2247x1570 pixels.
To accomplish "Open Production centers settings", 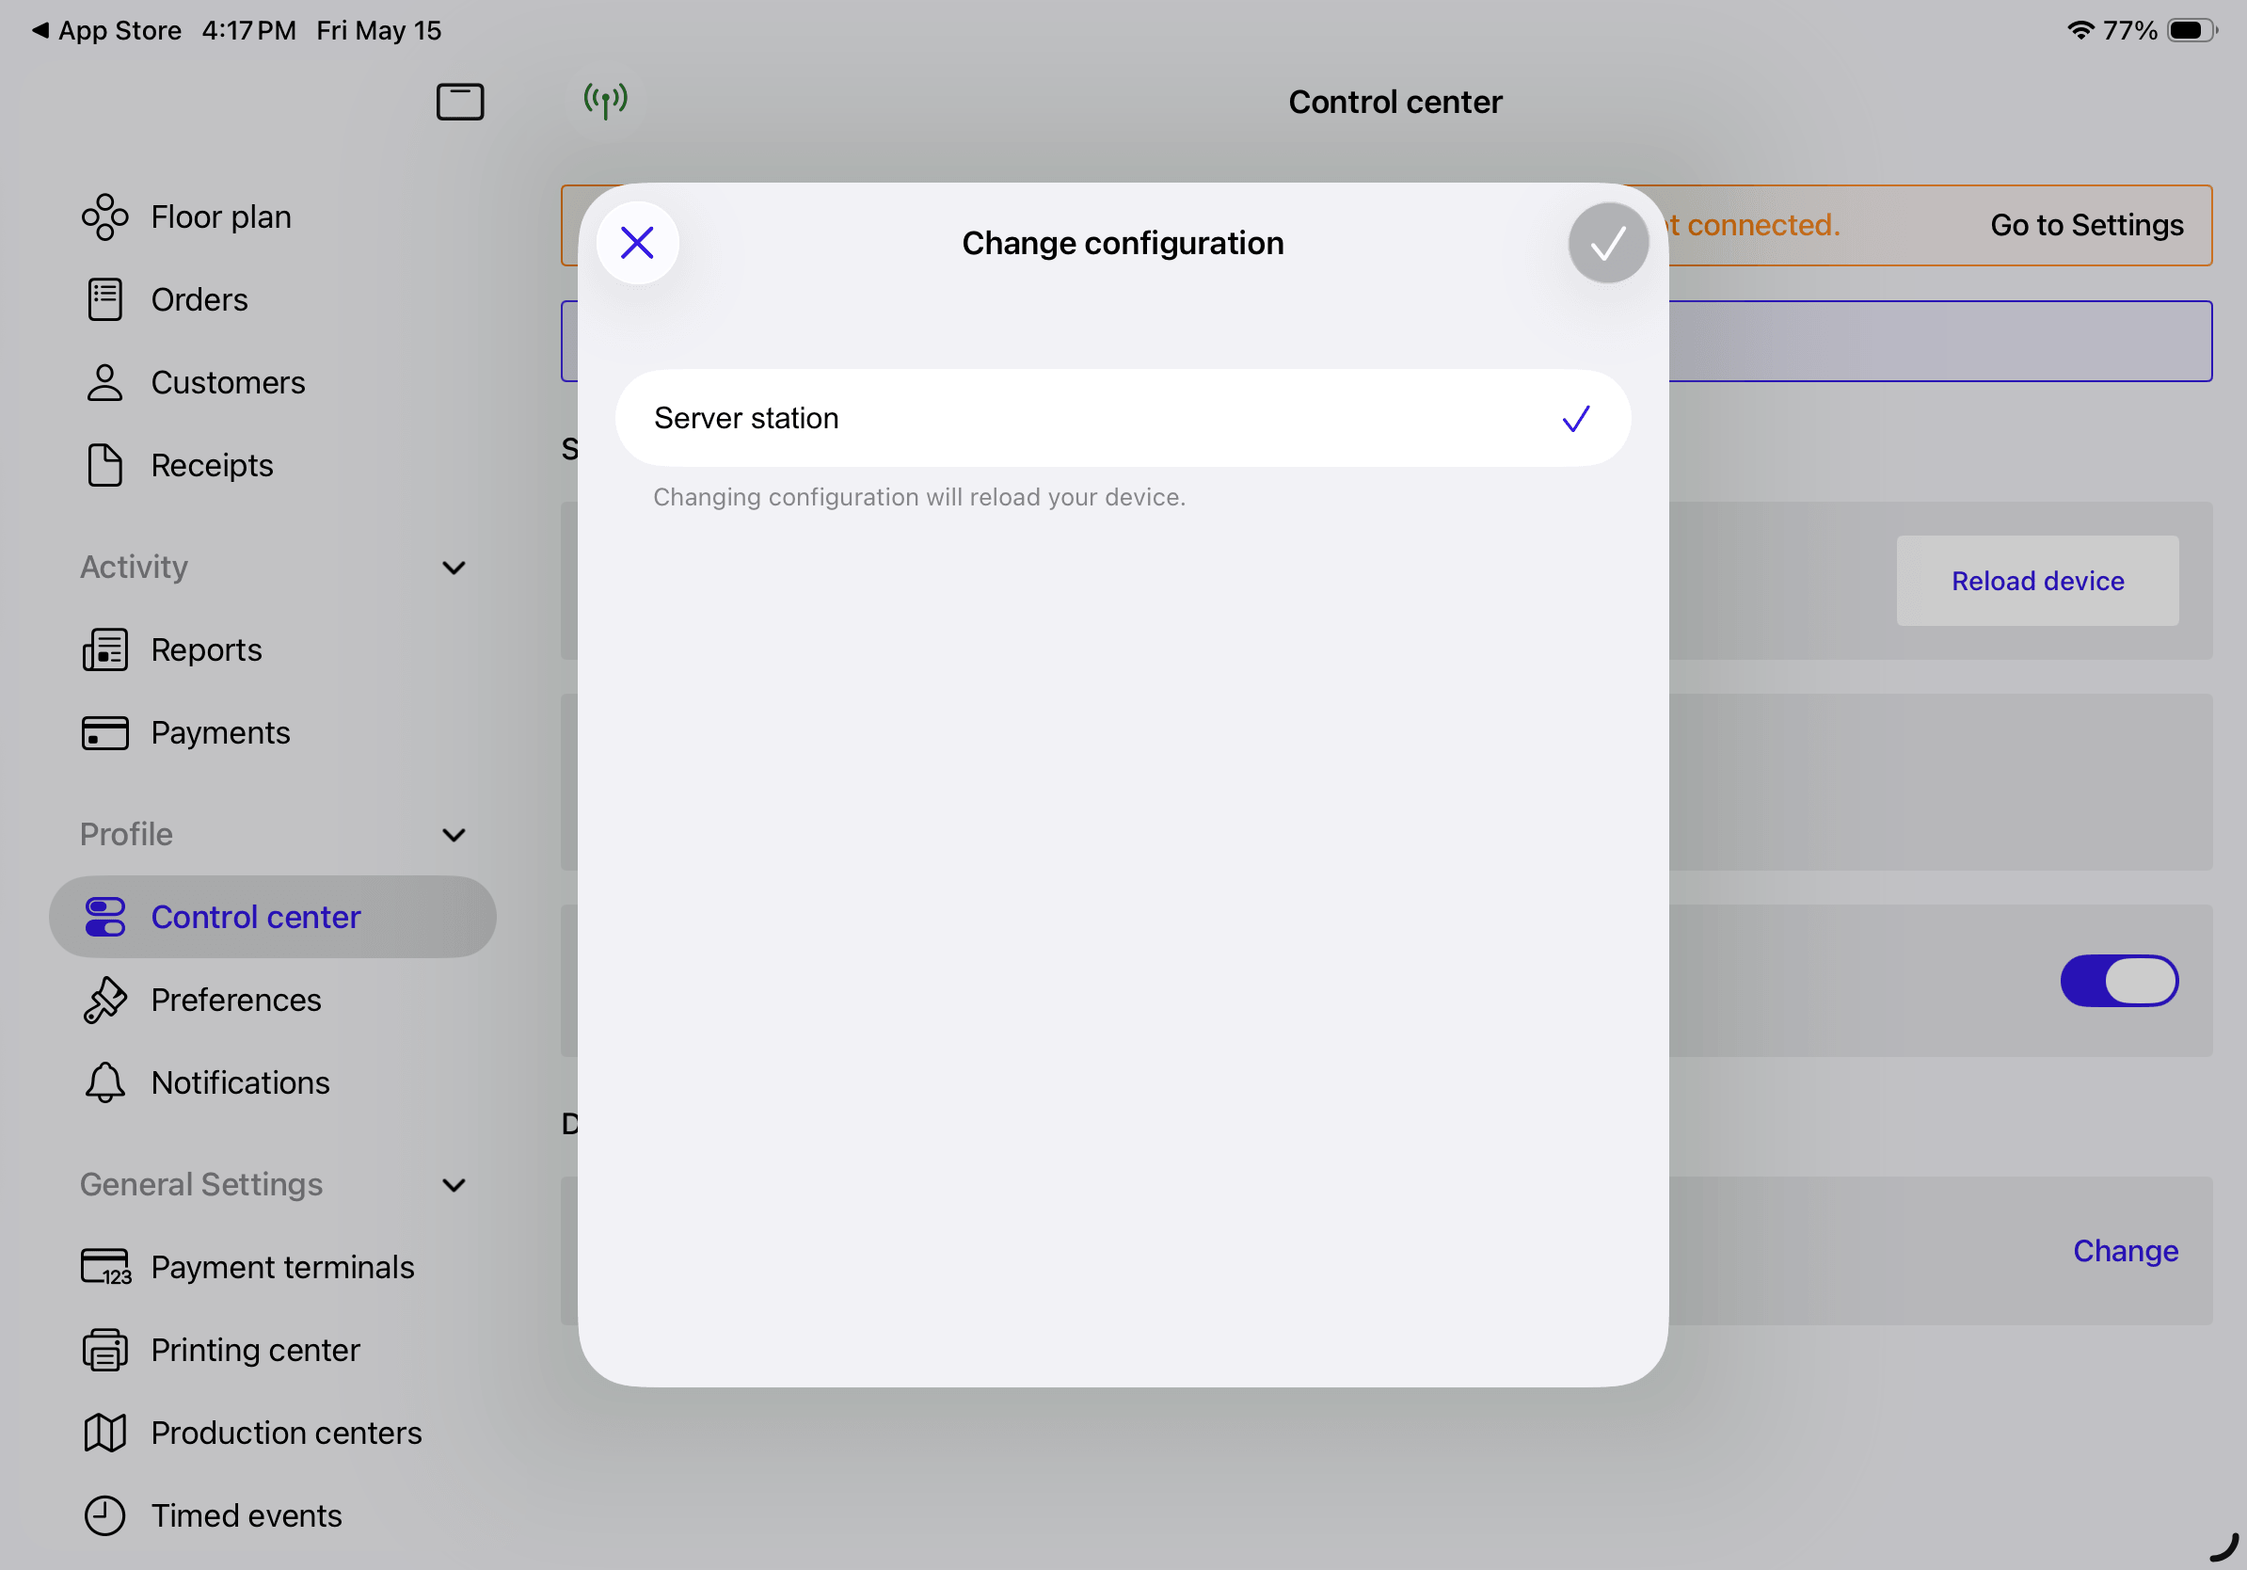I will coord(273,1433).
